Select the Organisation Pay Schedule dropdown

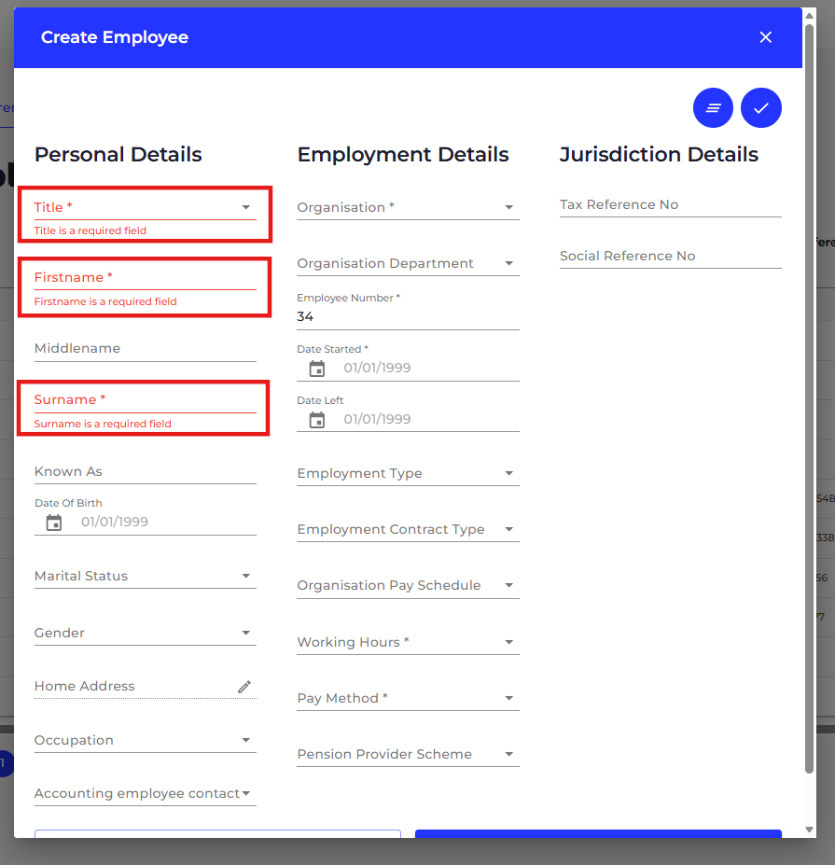(408, 585)
